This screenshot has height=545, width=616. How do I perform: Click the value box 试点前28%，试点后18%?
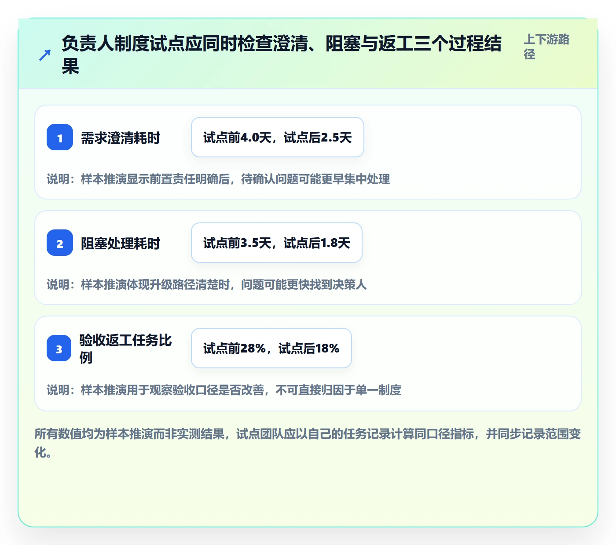pyautogui.click(x=271, y=348)
